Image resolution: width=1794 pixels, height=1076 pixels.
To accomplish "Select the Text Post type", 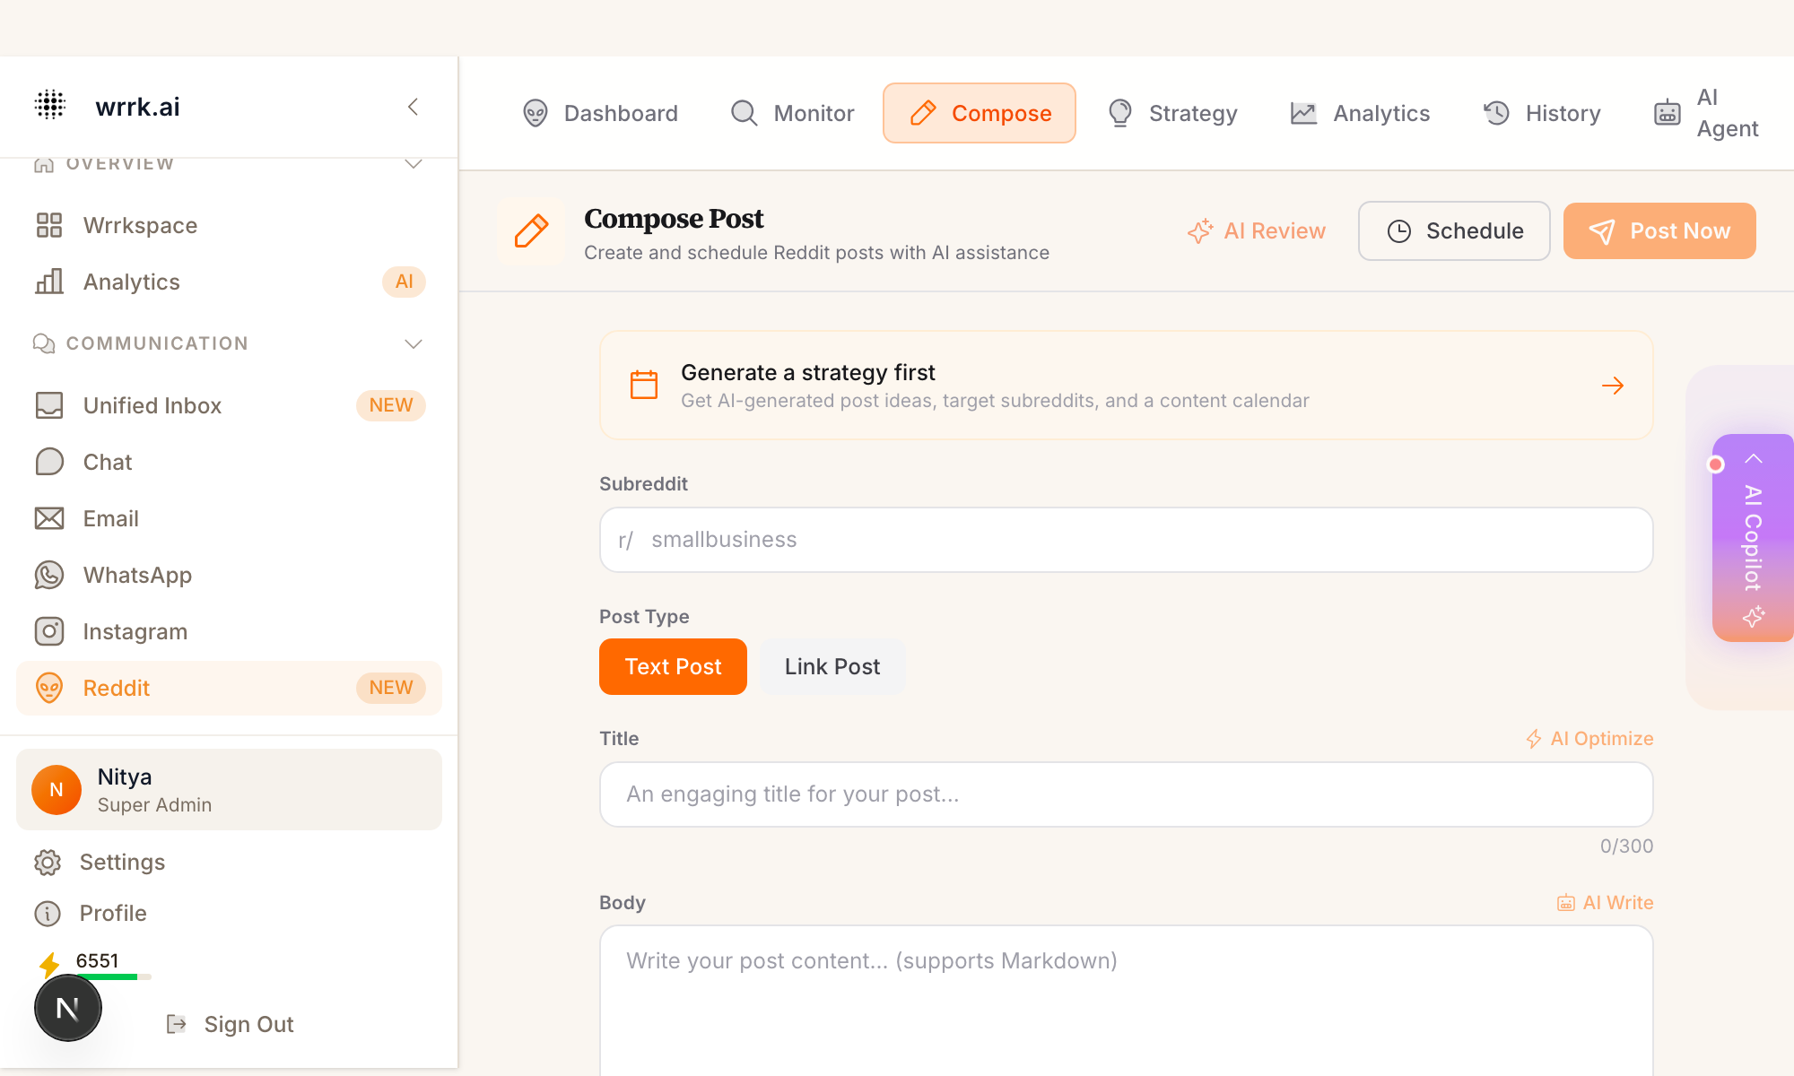I will pos(673,666).
